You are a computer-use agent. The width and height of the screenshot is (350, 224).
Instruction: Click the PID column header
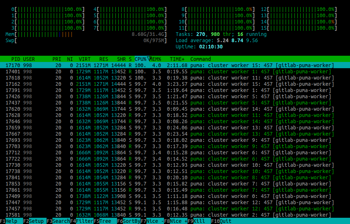click(15, 59)
